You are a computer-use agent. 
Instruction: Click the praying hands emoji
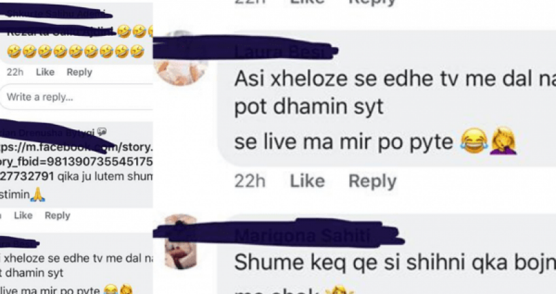(37, 195)
